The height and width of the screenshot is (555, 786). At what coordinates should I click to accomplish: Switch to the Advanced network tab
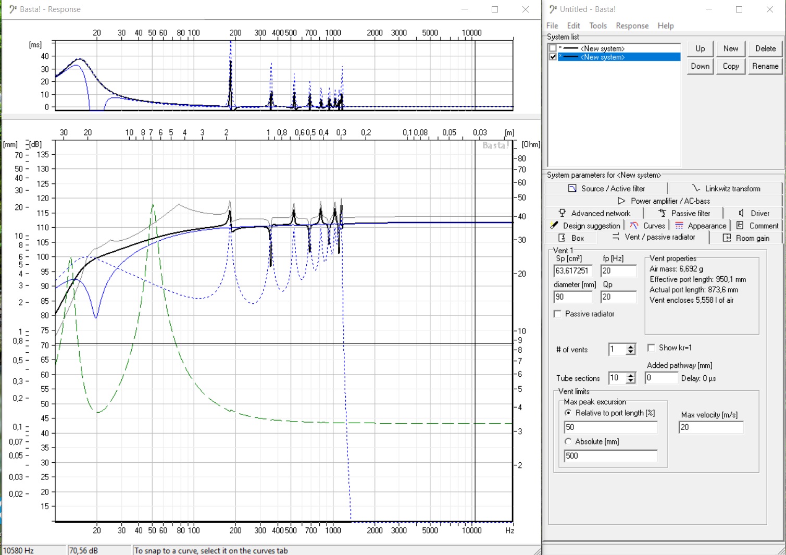point(594,213)
